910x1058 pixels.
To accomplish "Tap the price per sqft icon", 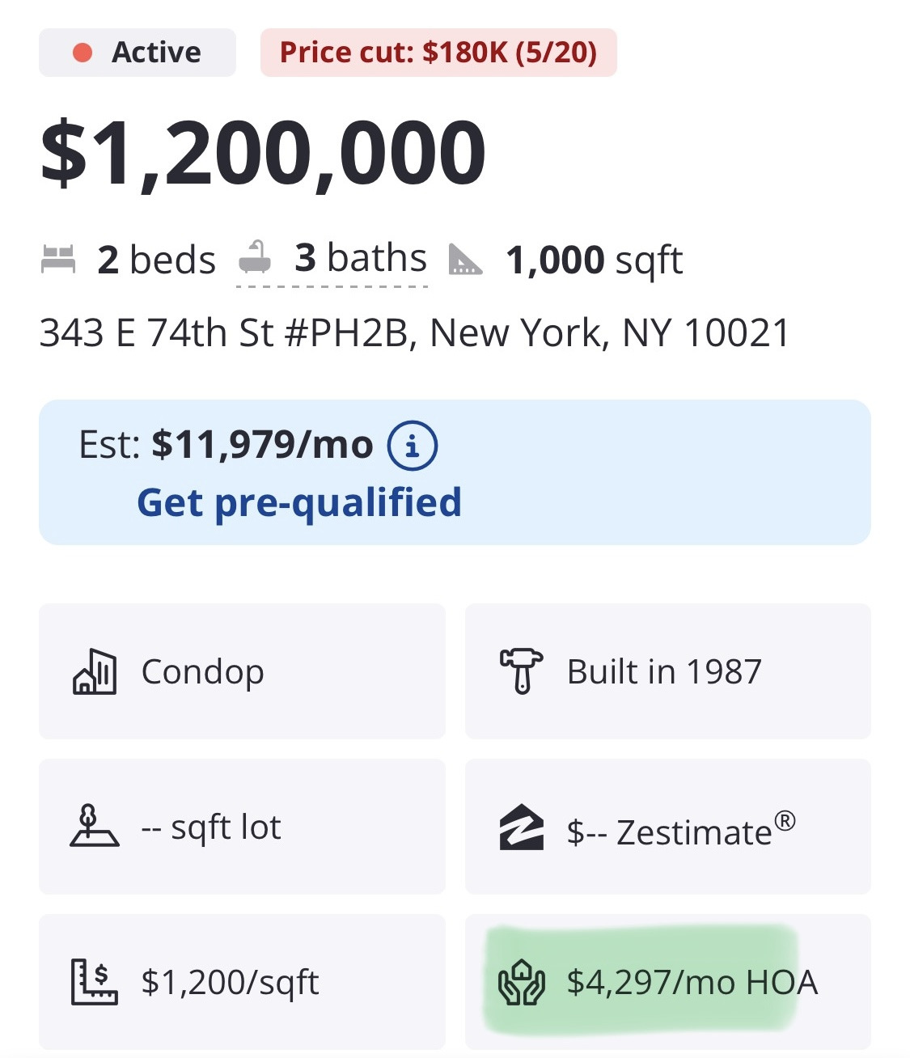I will coord(95,982).
